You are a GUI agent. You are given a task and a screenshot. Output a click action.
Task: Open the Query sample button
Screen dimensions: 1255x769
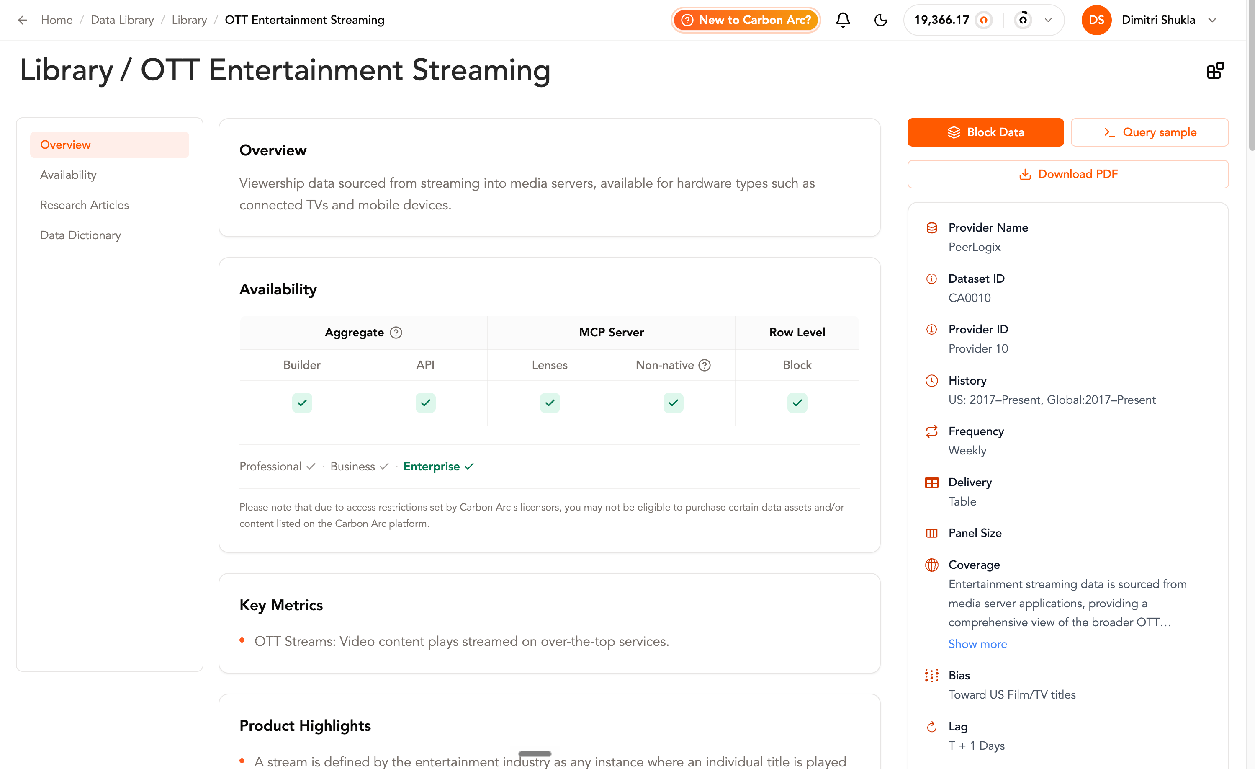(1150, 132)
